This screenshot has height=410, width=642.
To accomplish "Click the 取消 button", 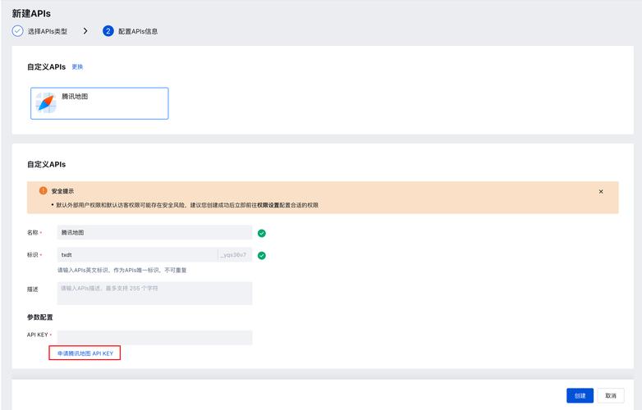I will click(611, 395).
